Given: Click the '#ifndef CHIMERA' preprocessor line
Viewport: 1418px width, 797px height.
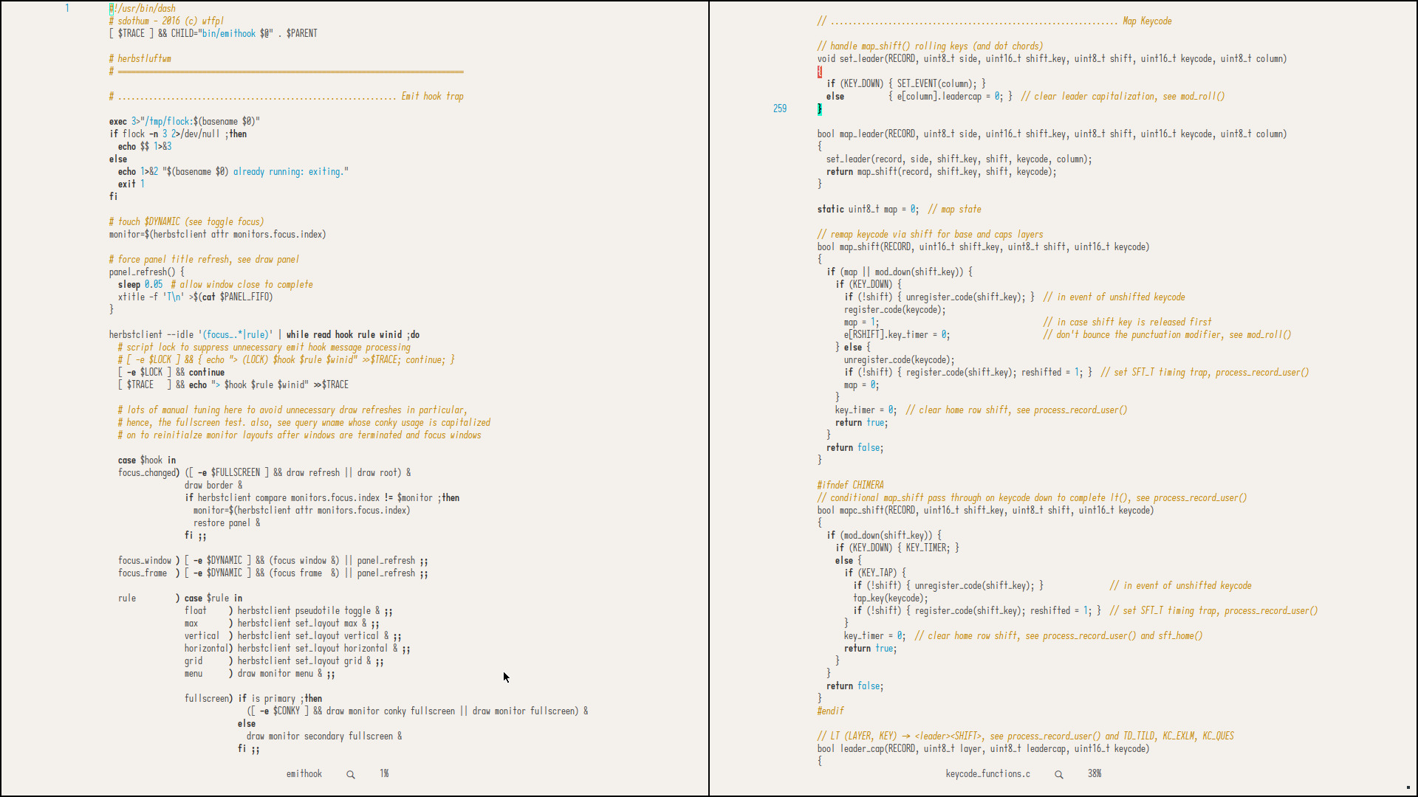Looking at the screenshot, I should 850,485.
